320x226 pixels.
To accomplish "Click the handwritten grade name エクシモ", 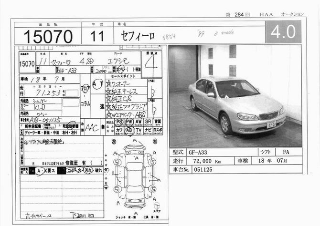I will (x=118, y=61).
